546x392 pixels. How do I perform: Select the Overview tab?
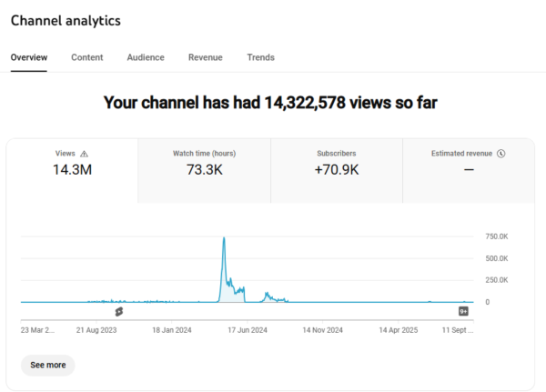29,57
